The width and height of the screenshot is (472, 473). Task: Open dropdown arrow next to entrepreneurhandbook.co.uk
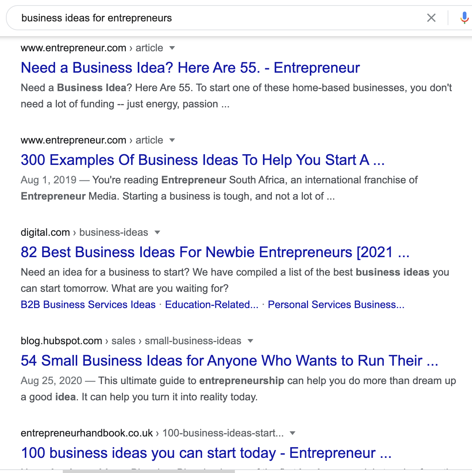(293, 433)
